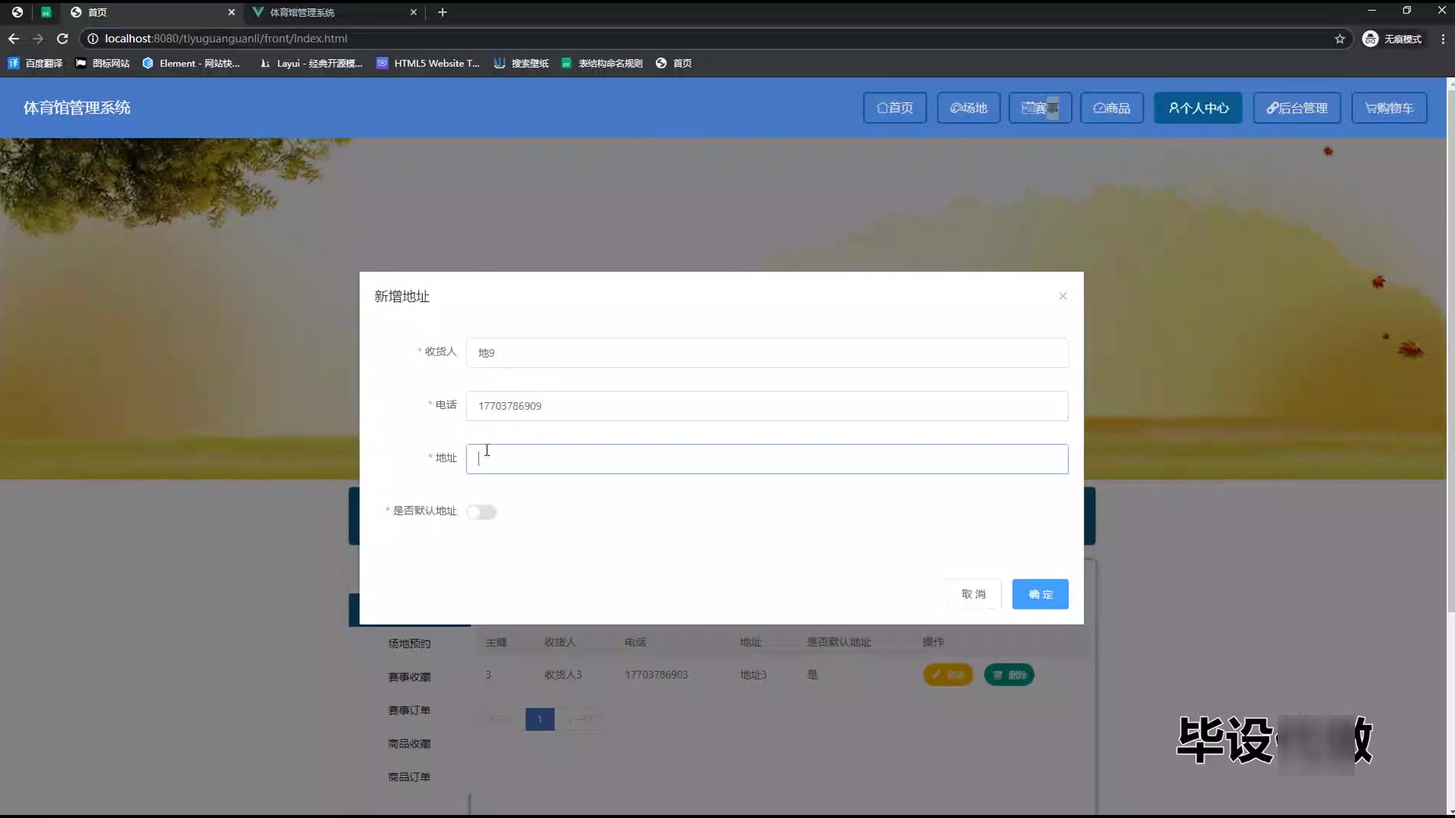Screen dimensions: 1455x818
Task: Open Chrome's three-dot menu
Action: pos(1442,39)
